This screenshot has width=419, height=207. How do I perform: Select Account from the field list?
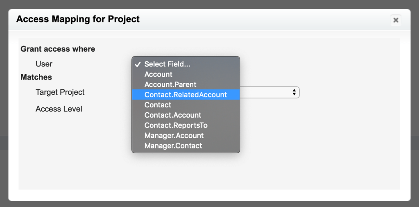coord(159,74)
